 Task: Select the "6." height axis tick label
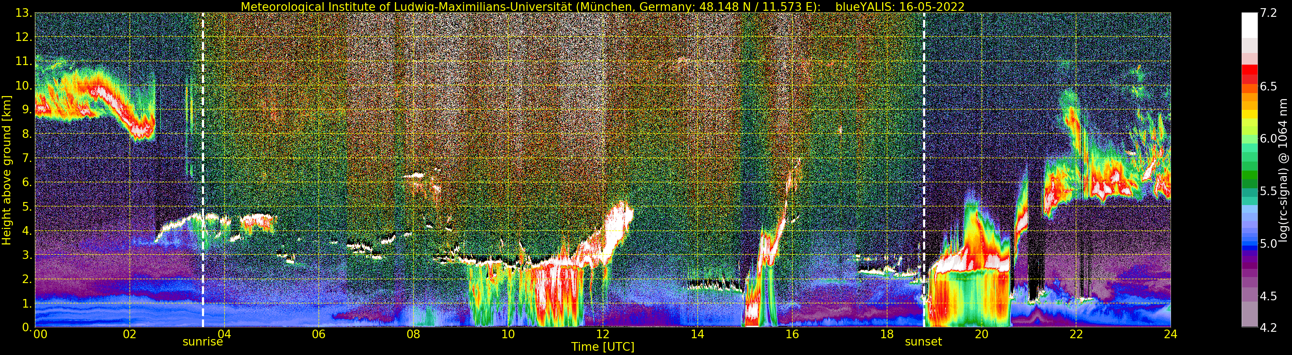(x=27, y=182)
